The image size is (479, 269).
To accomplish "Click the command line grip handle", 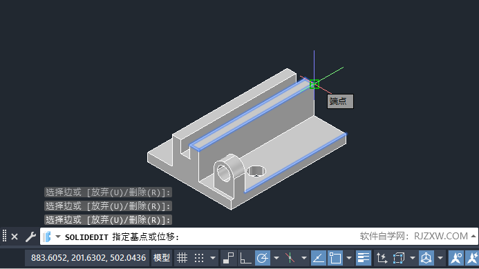I will 4,236.
